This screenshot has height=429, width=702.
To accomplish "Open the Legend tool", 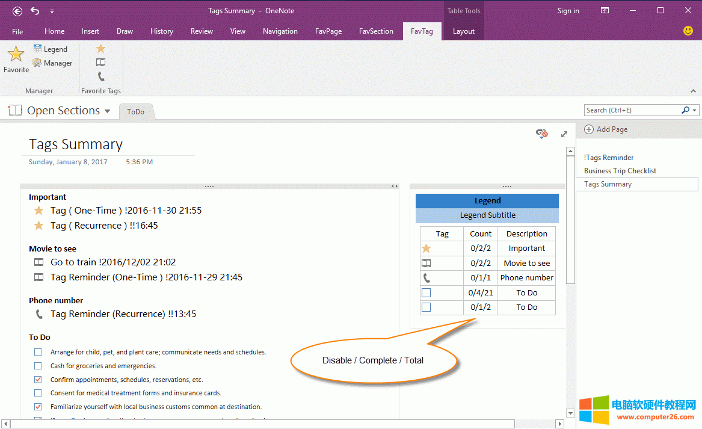I will pyautogui.click(x=51, y=49).
